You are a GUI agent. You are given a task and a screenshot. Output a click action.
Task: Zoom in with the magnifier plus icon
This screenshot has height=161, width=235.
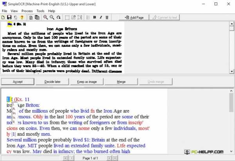click(45, 17)
